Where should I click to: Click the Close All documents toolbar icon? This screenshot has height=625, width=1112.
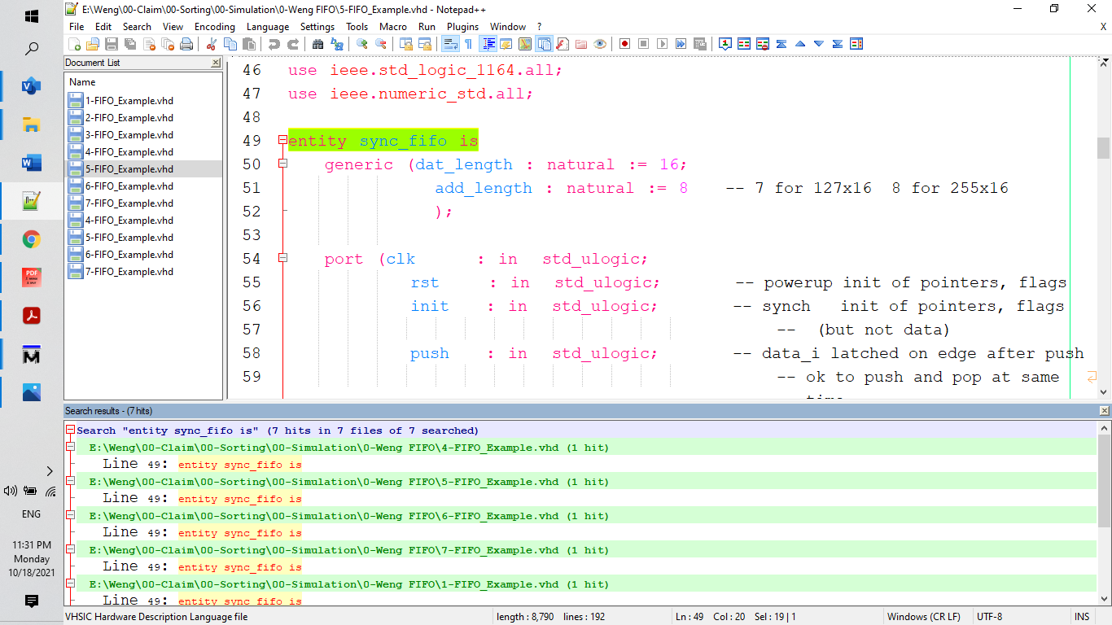(168, 44)
